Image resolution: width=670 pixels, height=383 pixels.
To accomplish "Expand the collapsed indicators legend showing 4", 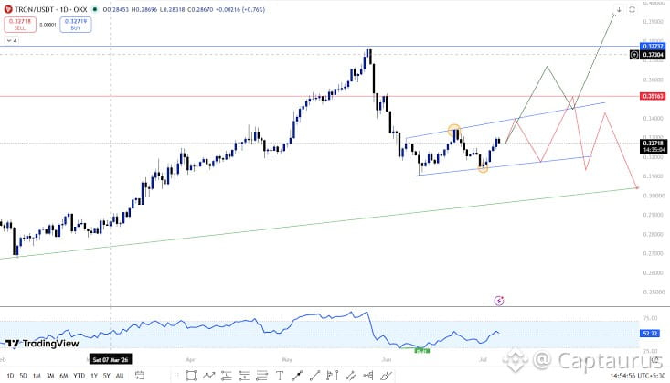I will coord(12,40).
